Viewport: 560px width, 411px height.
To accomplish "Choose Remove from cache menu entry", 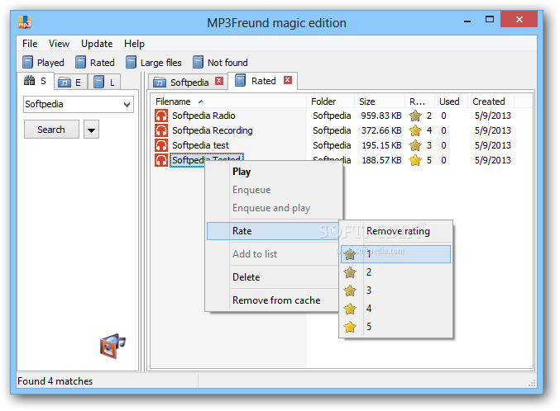I will 274,300.
